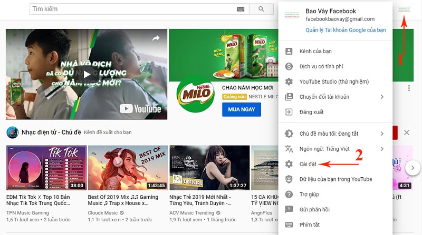422x235 pixels.
Task: Open Dịch vụ có tính phí menu item
Action: [335, 66]
